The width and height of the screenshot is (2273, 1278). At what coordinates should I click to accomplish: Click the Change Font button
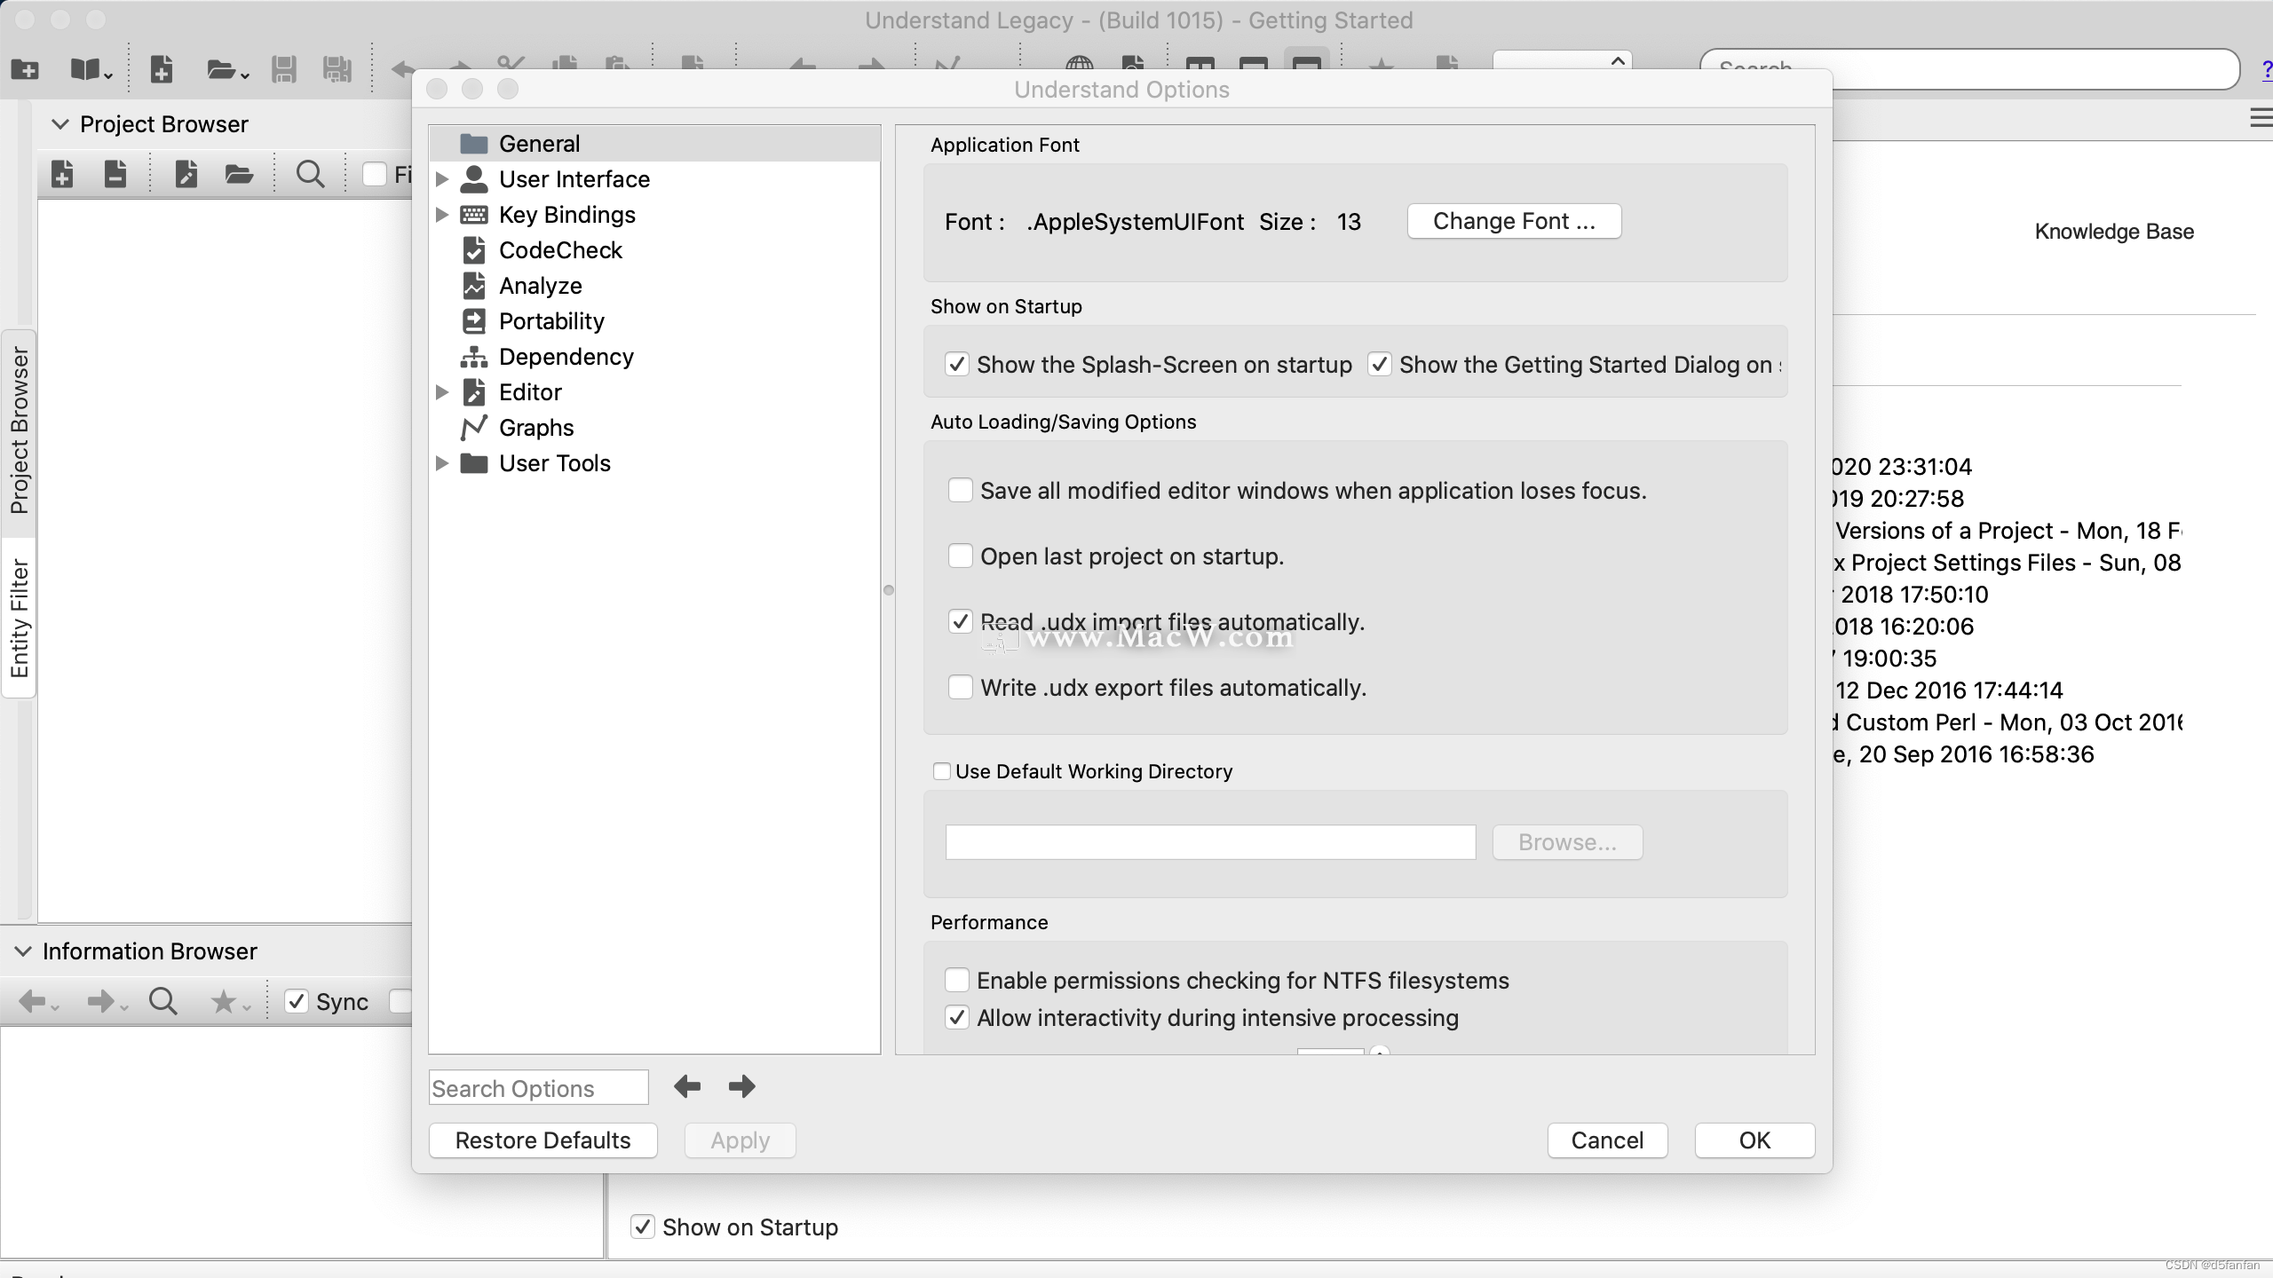click(1514, 221)
